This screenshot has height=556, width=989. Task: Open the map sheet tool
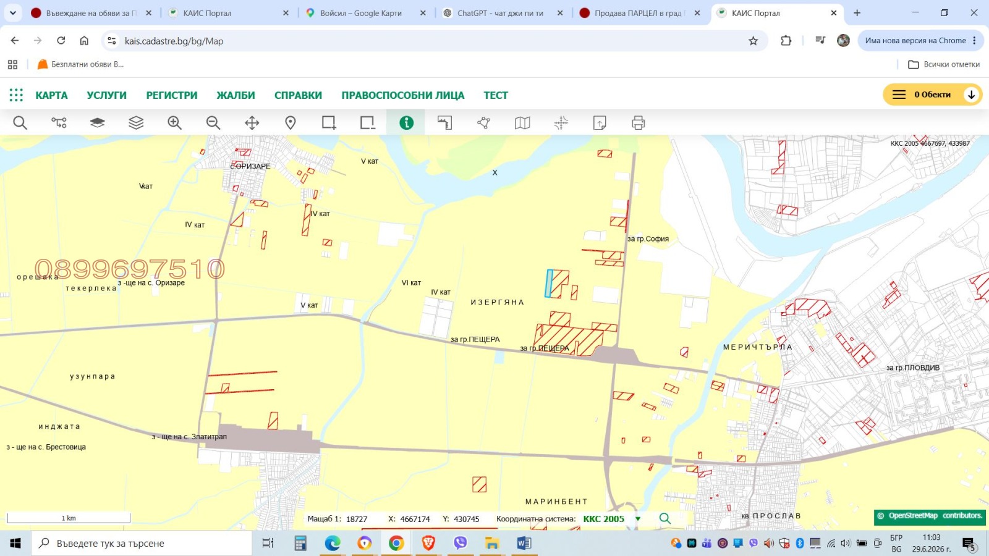(x=522, y=123)
